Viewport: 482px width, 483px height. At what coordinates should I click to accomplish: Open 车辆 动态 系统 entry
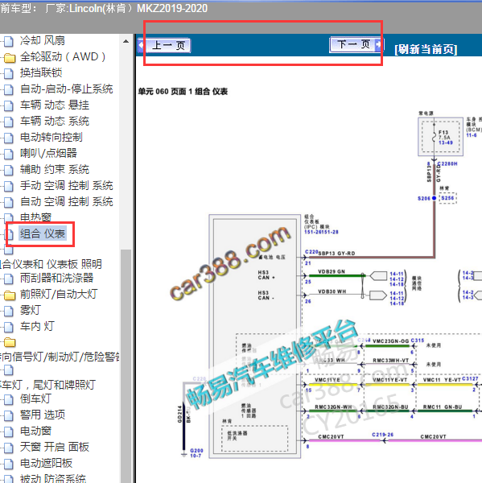tap(55, 121)
